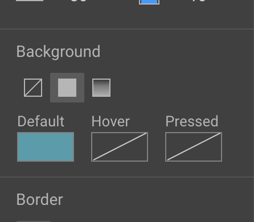Click the Border section heading
Image resolution: width=254 pixels, height=222 pixels.
(40, 199)
